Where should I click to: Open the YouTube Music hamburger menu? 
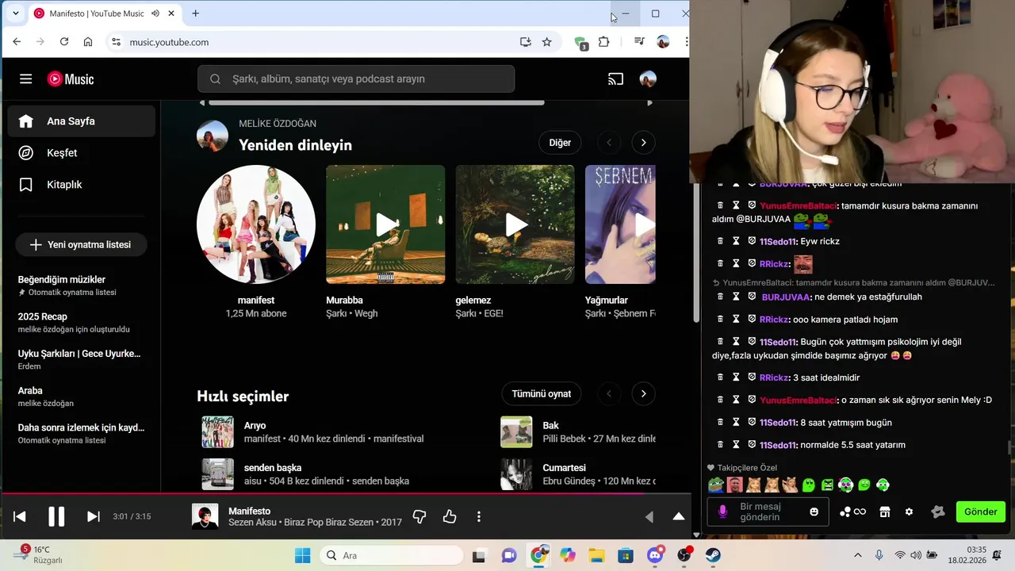[x=26, y=79]
